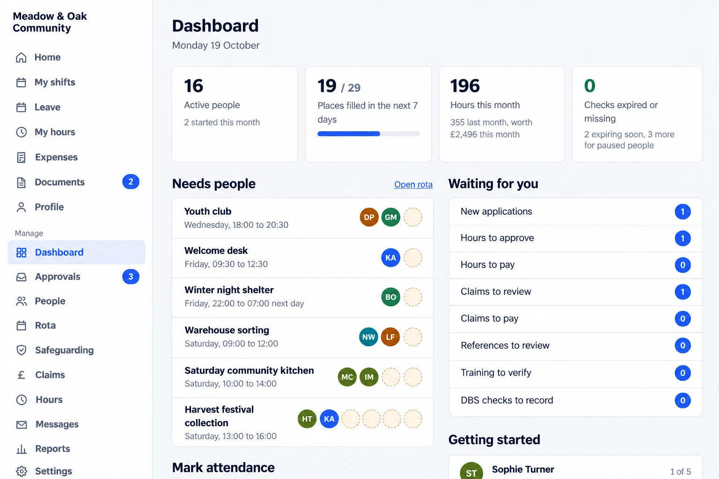Viewport: 719px width, 479px height.
Task: Click the Claims pound sign icon
Action: [x=22, y=375]
